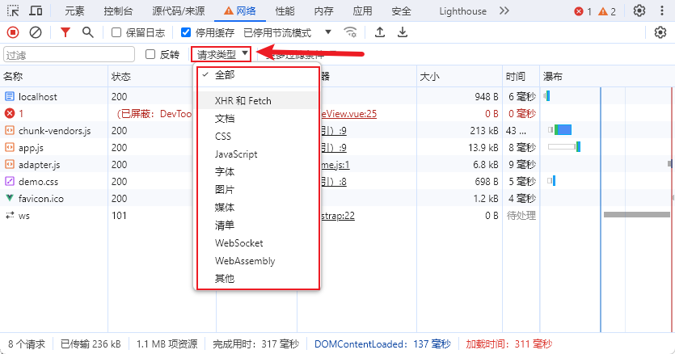Click the chunk-vendors.js waterfall bar
This screenshot has width=675, height=354.
pyautogui.click(x=563, y=129)
